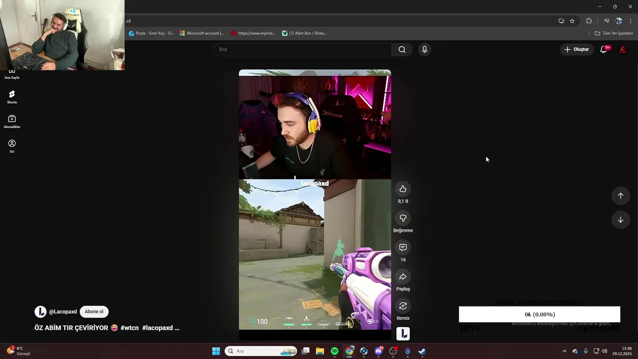Viewport: 638px width, 359px height.
Task: Click the 0₺ (0.00%) donation progress bar
Action: 539,315
